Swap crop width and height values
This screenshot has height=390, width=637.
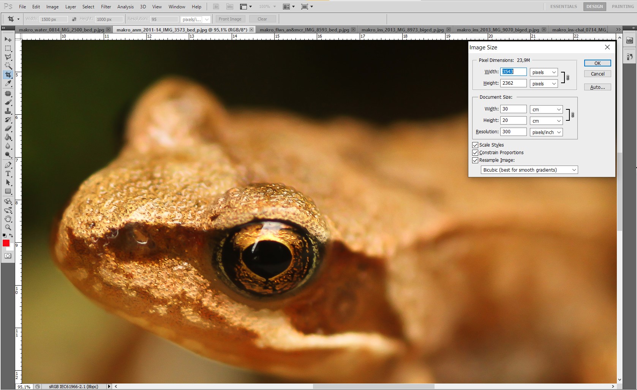(x=74, y=19)
